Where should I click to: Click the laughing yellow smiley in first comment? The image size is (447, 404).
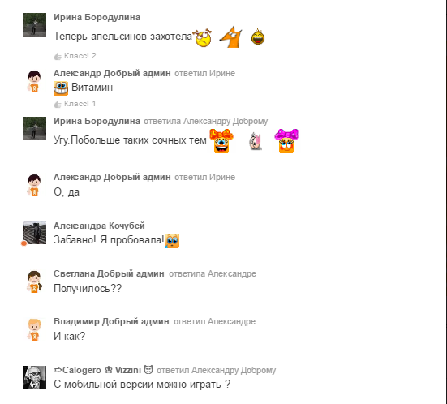point(258,37)
